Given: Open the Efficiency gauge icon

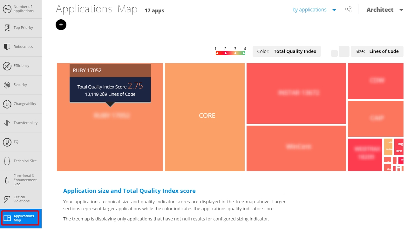Looking at the screenshot, I should [x=7, y=66].
